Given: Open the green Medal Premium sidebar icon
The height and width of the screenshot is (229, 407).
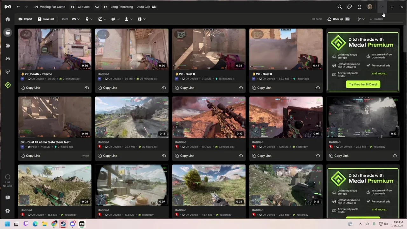Looking at the screenshot, I should [x=8, y=85].
